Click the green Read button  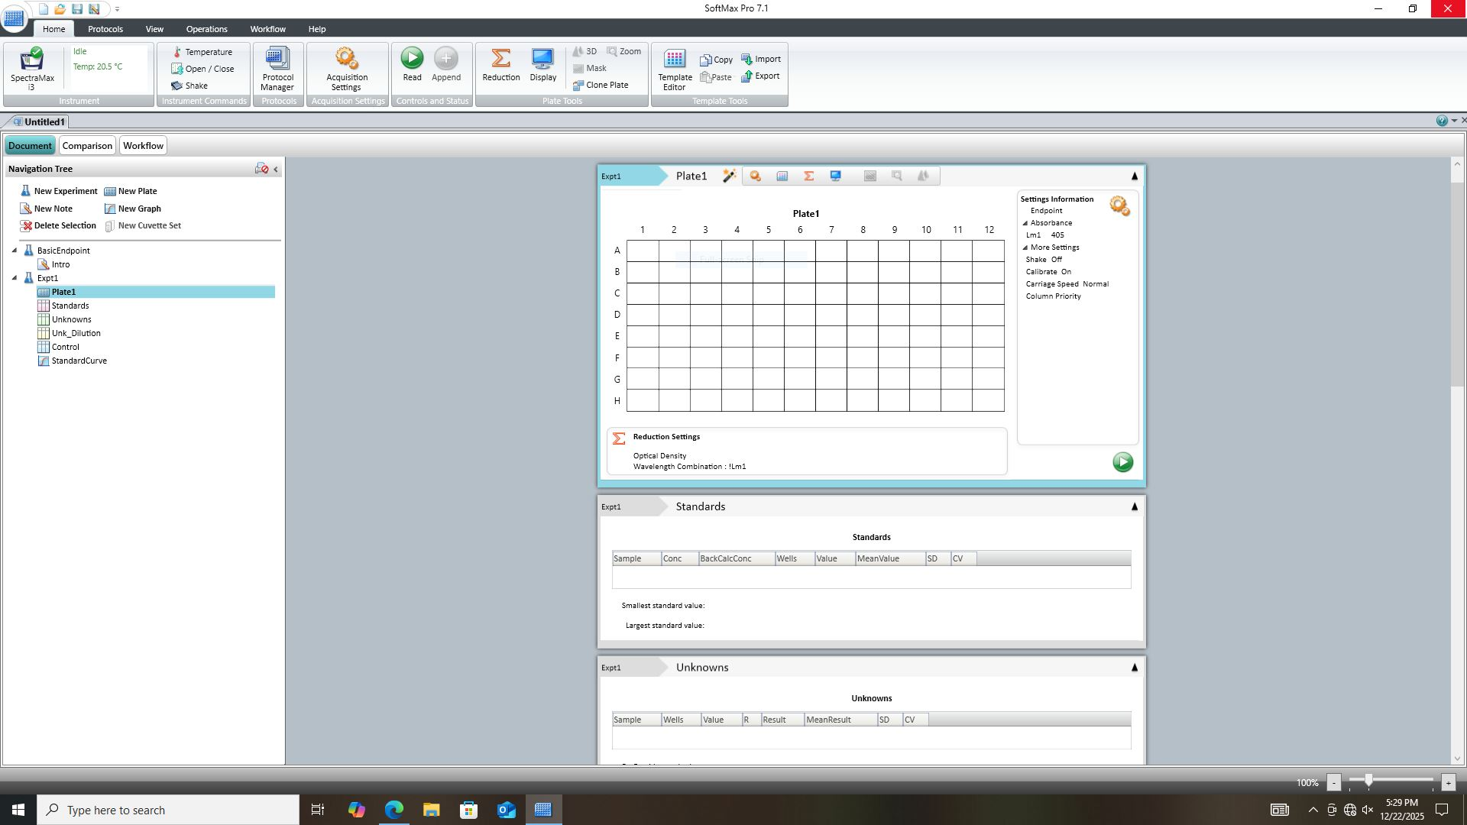(412, 59)
